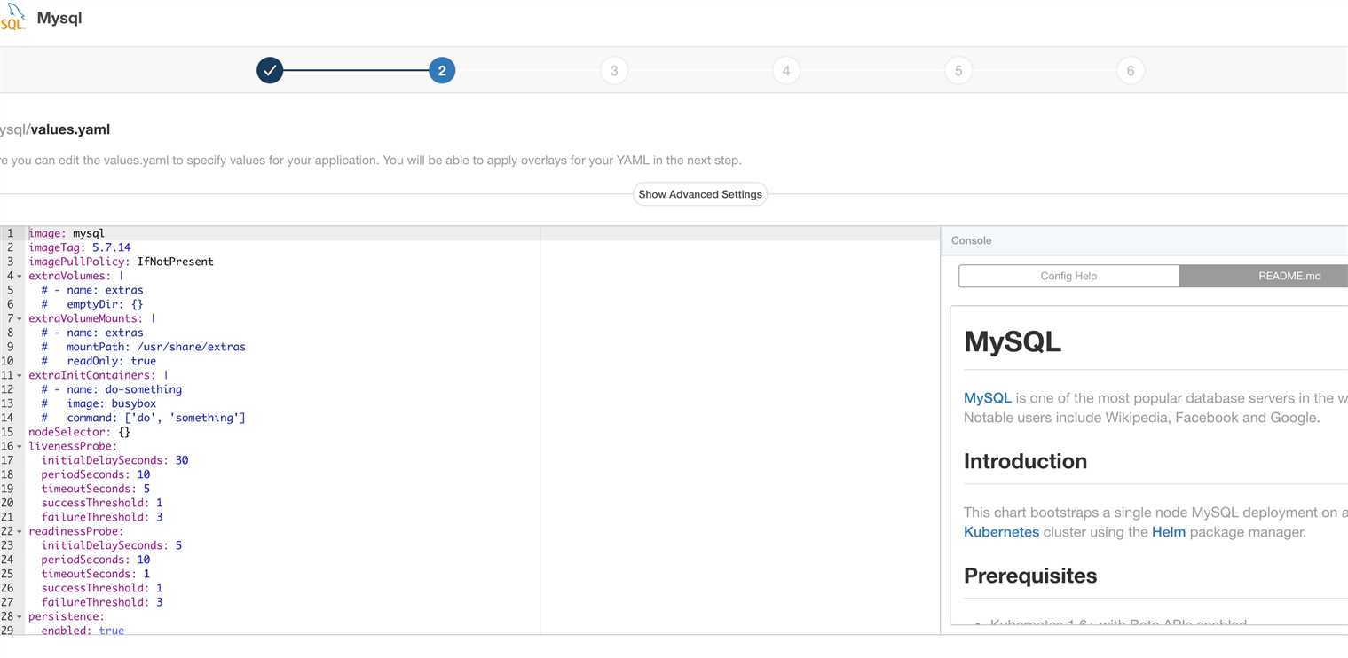The image size is (1348, 658).
Task: Open the Helm link in README
Action: pos(1169,532)
